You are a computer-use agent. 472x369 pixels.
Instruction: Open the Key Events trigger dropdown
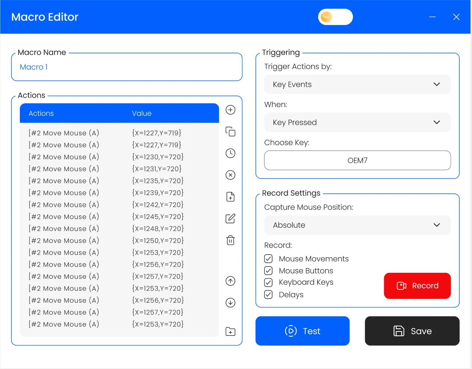pyautogui.click(x=357, y=85)
